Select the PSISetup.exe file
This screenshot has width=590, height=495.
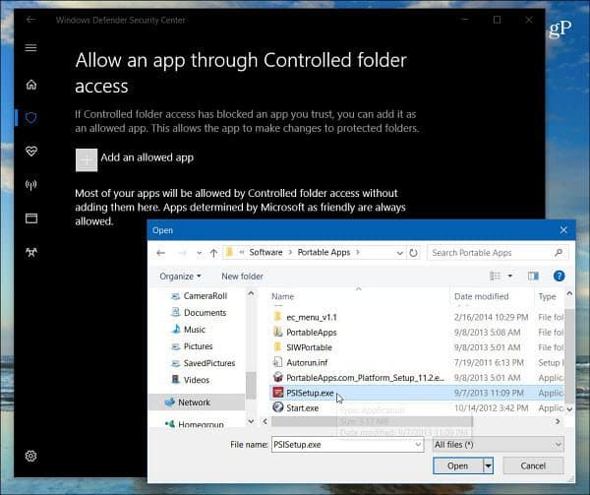point(417,393)
